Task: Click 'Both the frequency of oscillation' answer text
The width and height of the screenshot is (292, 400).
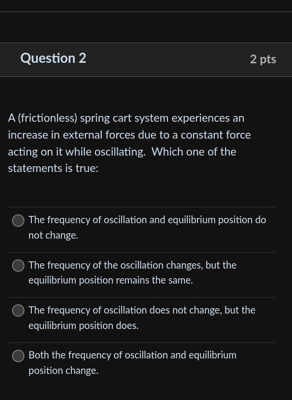Action: point(133,355)
